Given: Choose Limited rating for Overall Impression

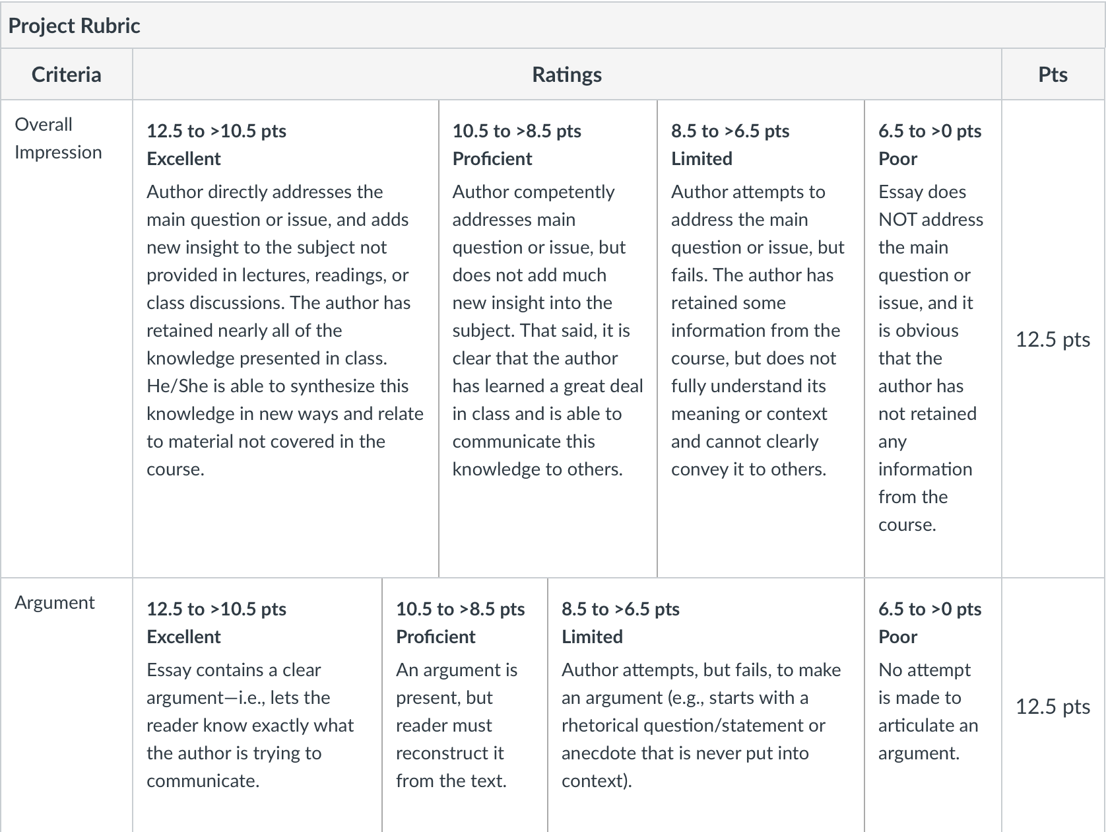Looking at the screenshot, I should point(761,339).
